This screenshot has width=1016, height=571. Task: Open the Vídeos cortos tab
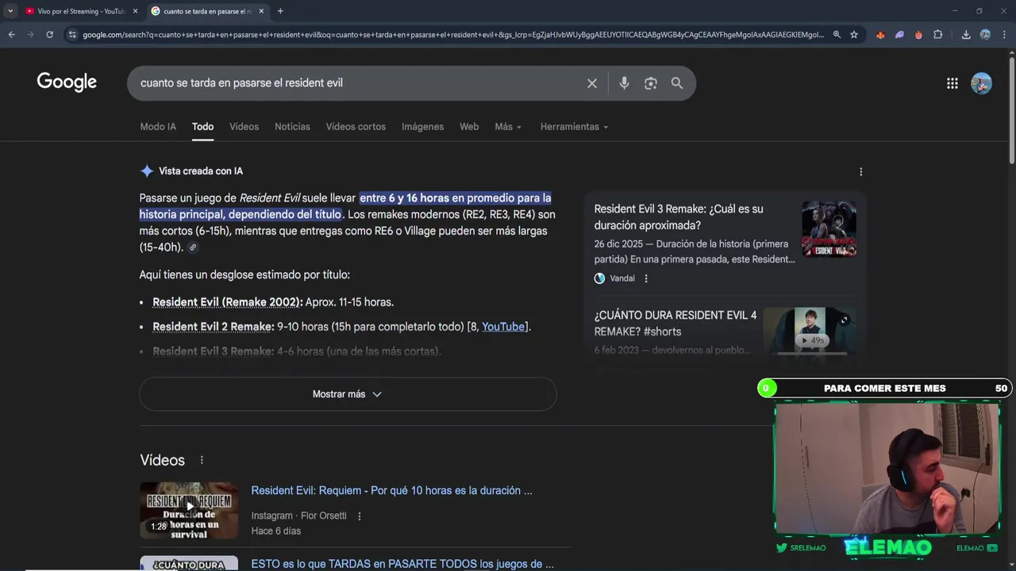point(356,127)
